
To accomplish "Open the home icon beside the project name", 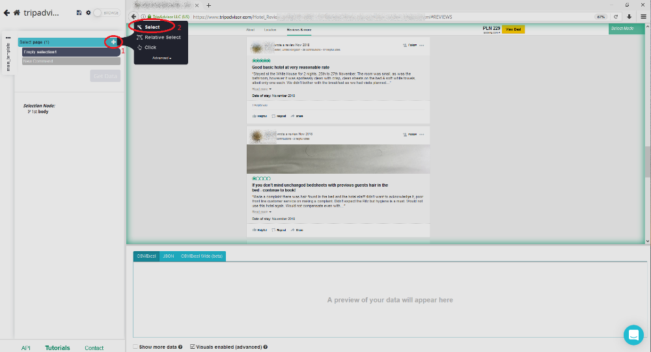I will [x=17, y=12].
